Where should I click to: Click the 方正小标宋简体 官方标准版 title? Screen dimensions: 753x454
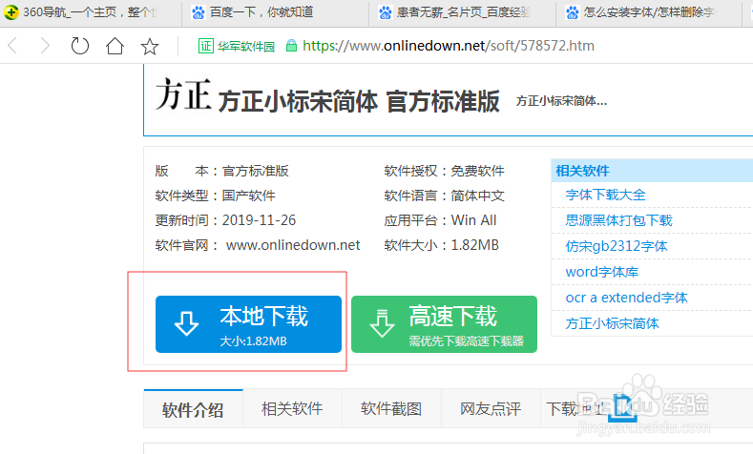click(359, 102)
